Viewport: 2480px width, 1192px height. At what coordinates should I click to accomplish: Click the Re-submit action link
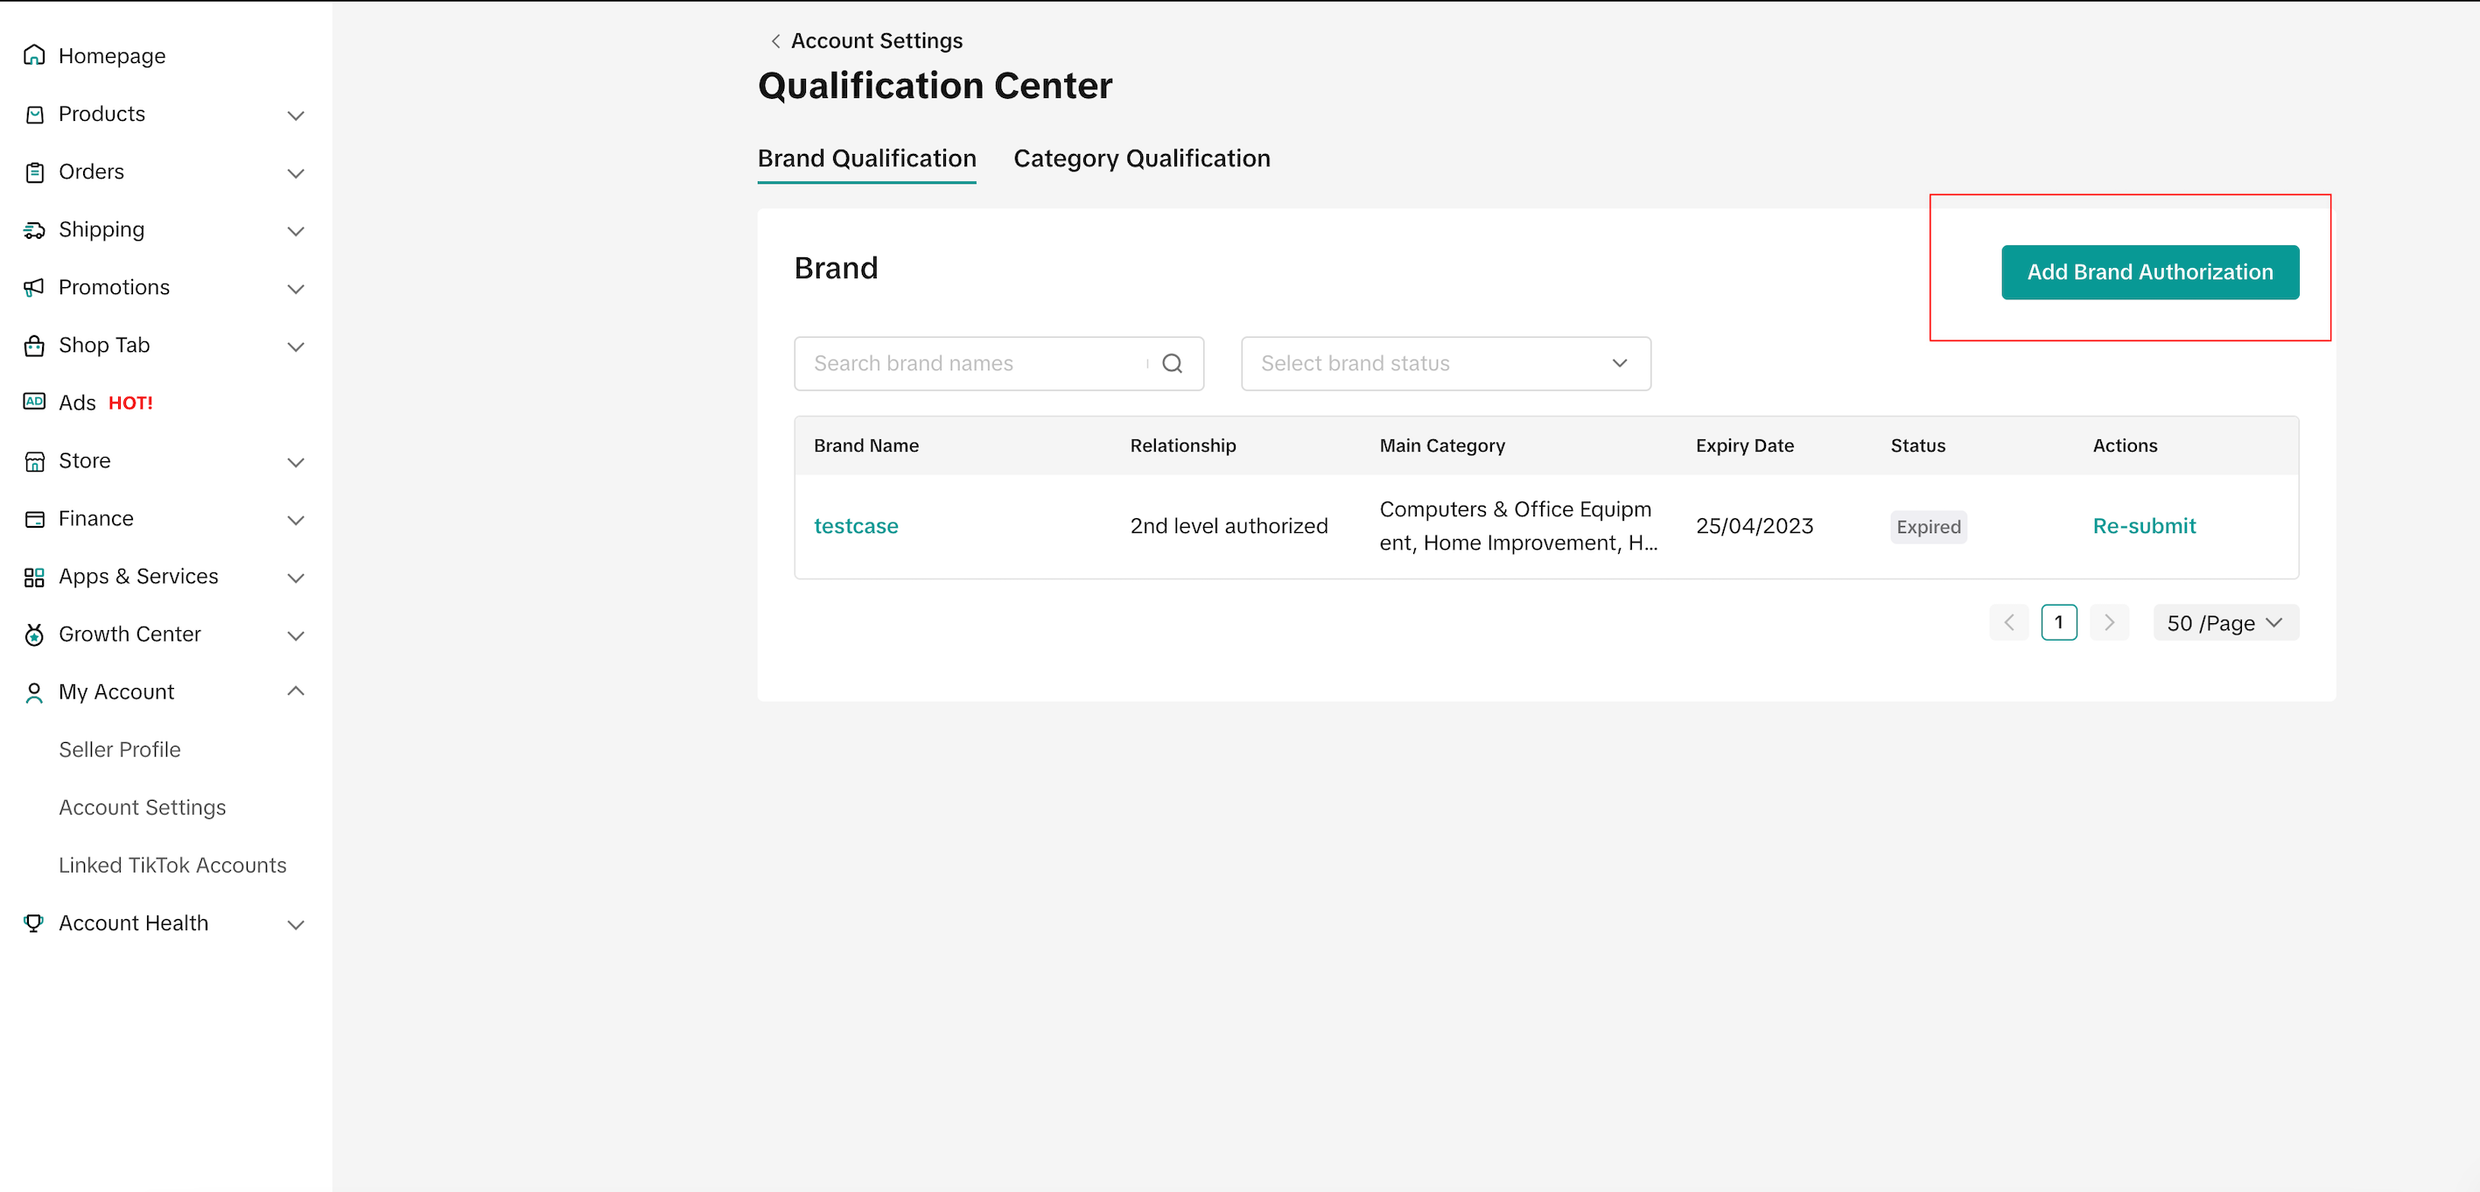tap(2143, 526)
